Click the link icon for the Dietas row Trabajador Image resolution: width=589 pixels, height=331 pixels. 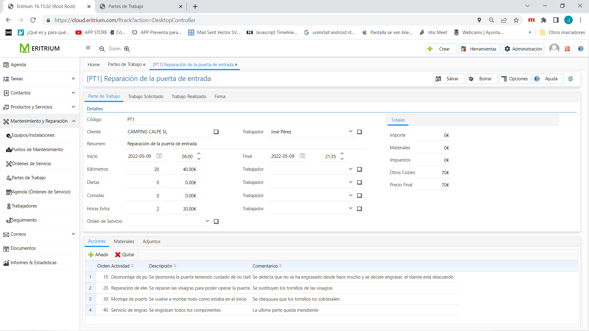(360, 182)
